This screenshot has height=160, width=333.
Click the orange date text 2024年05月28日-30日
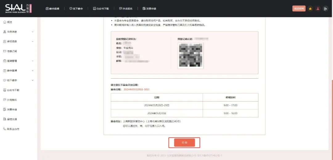136,89
